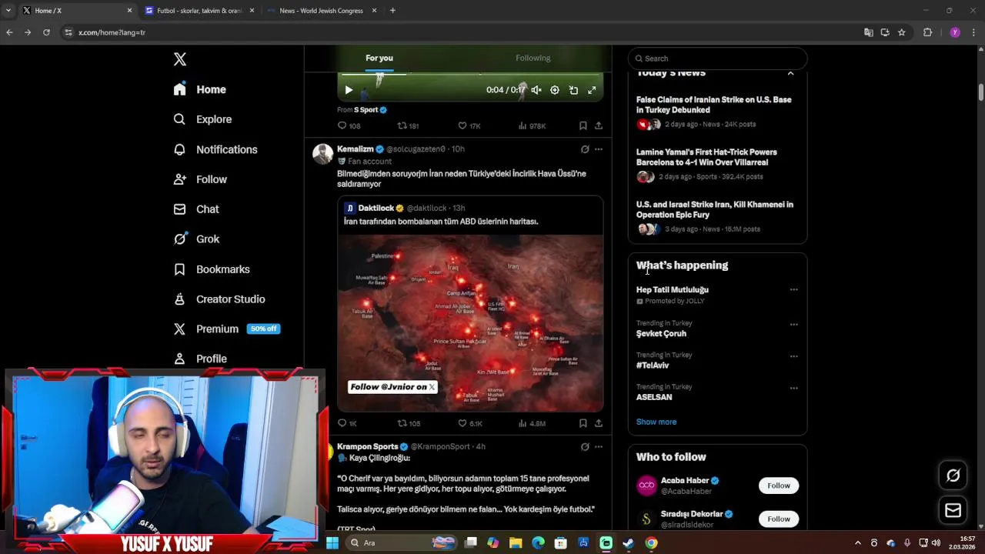Mute the video volume
985x554 pixels.
(x=536, y=90)
